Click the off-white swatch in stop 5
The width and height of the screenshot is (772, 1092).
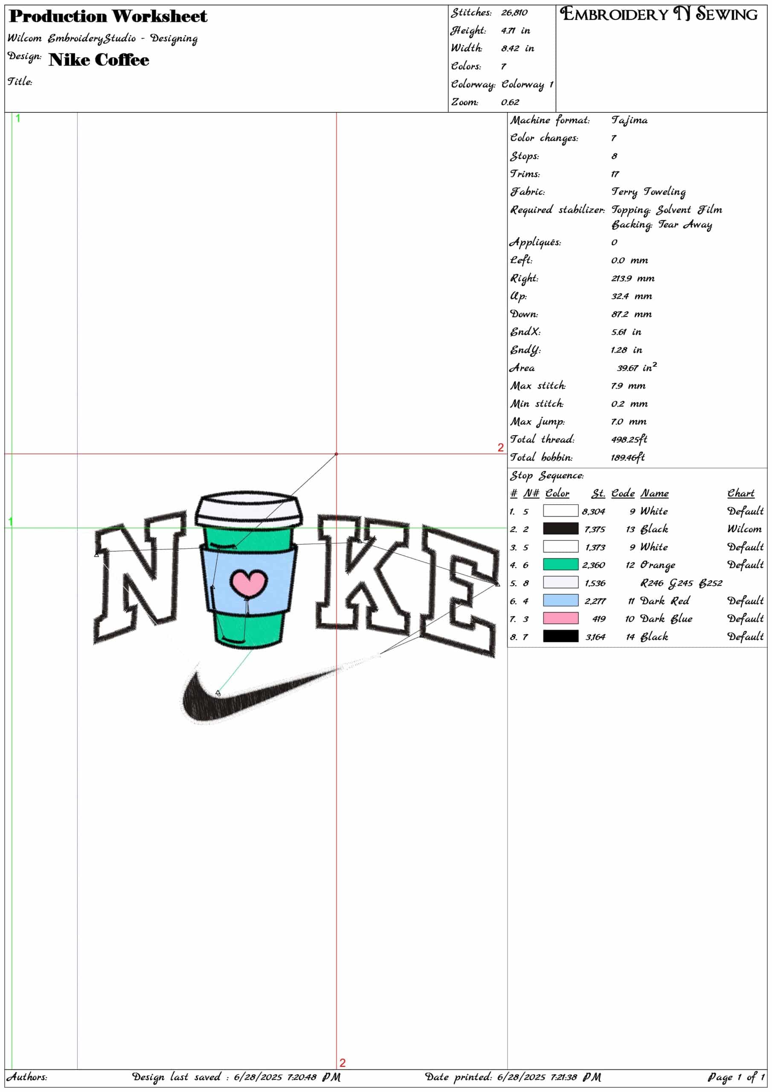[560, 582]
